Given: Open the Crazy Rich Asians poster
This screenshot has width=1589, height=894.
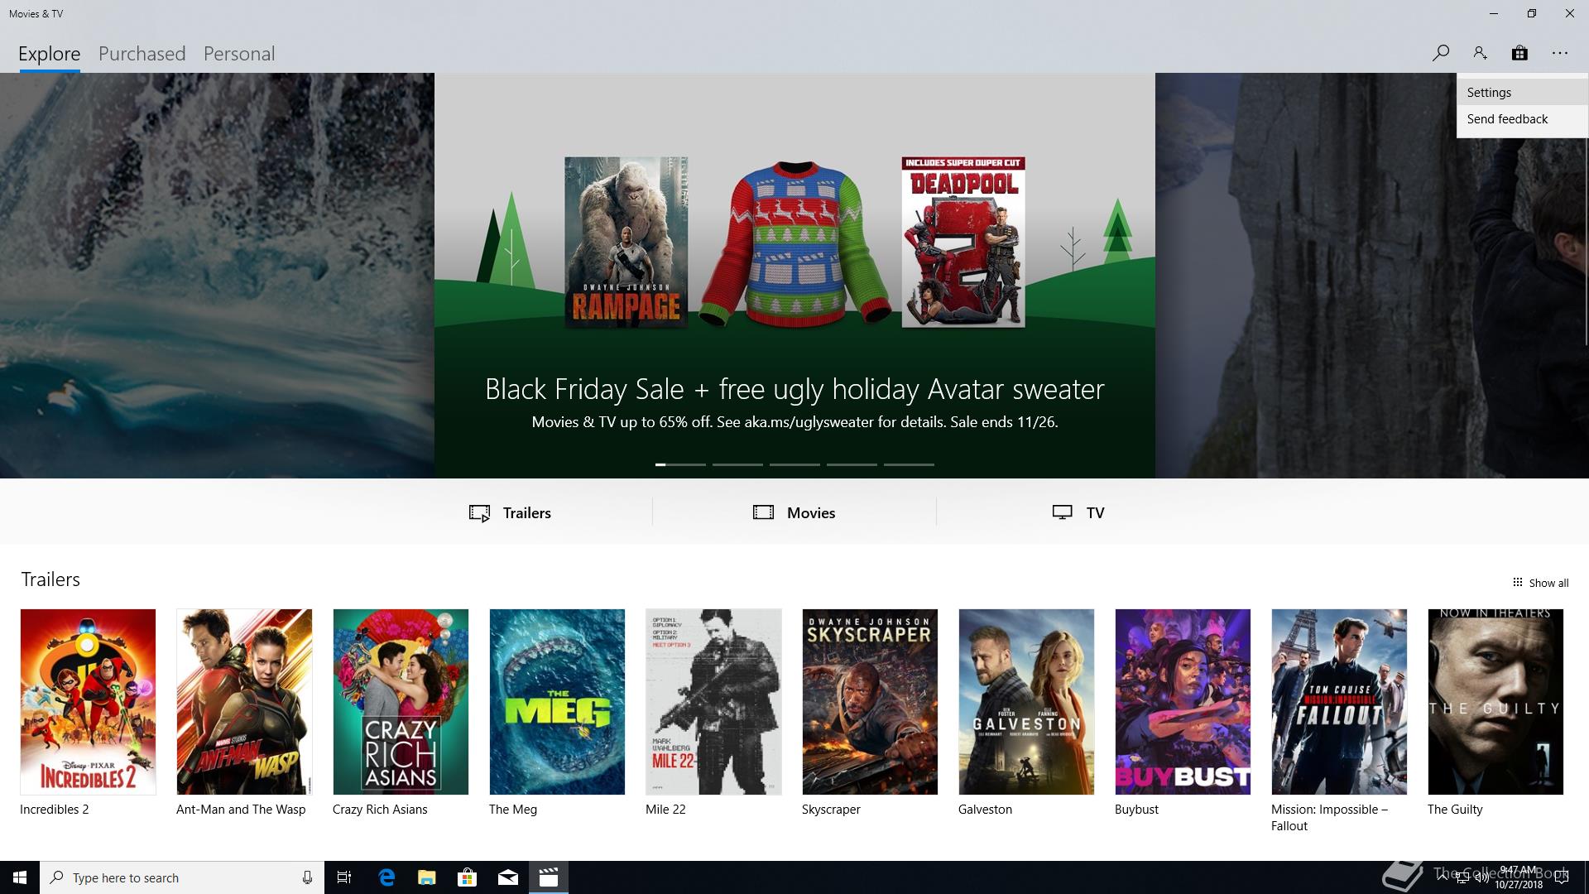Looking at the screenshot, I should (401, 702).
